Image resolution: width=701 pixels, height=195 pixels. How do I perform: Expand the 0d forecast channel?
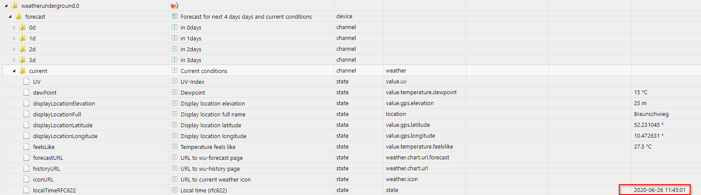click(x=14, y=27)
